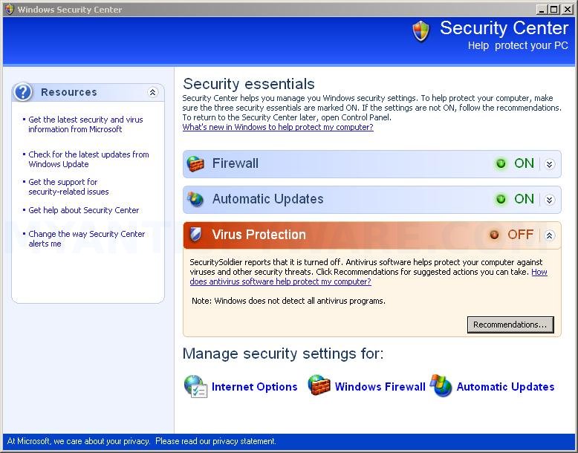Click the Windows Firewall brick icon at bottom
Image resolution: width=578 pixels, height=453 pixels.
click(x=319, y=385)
